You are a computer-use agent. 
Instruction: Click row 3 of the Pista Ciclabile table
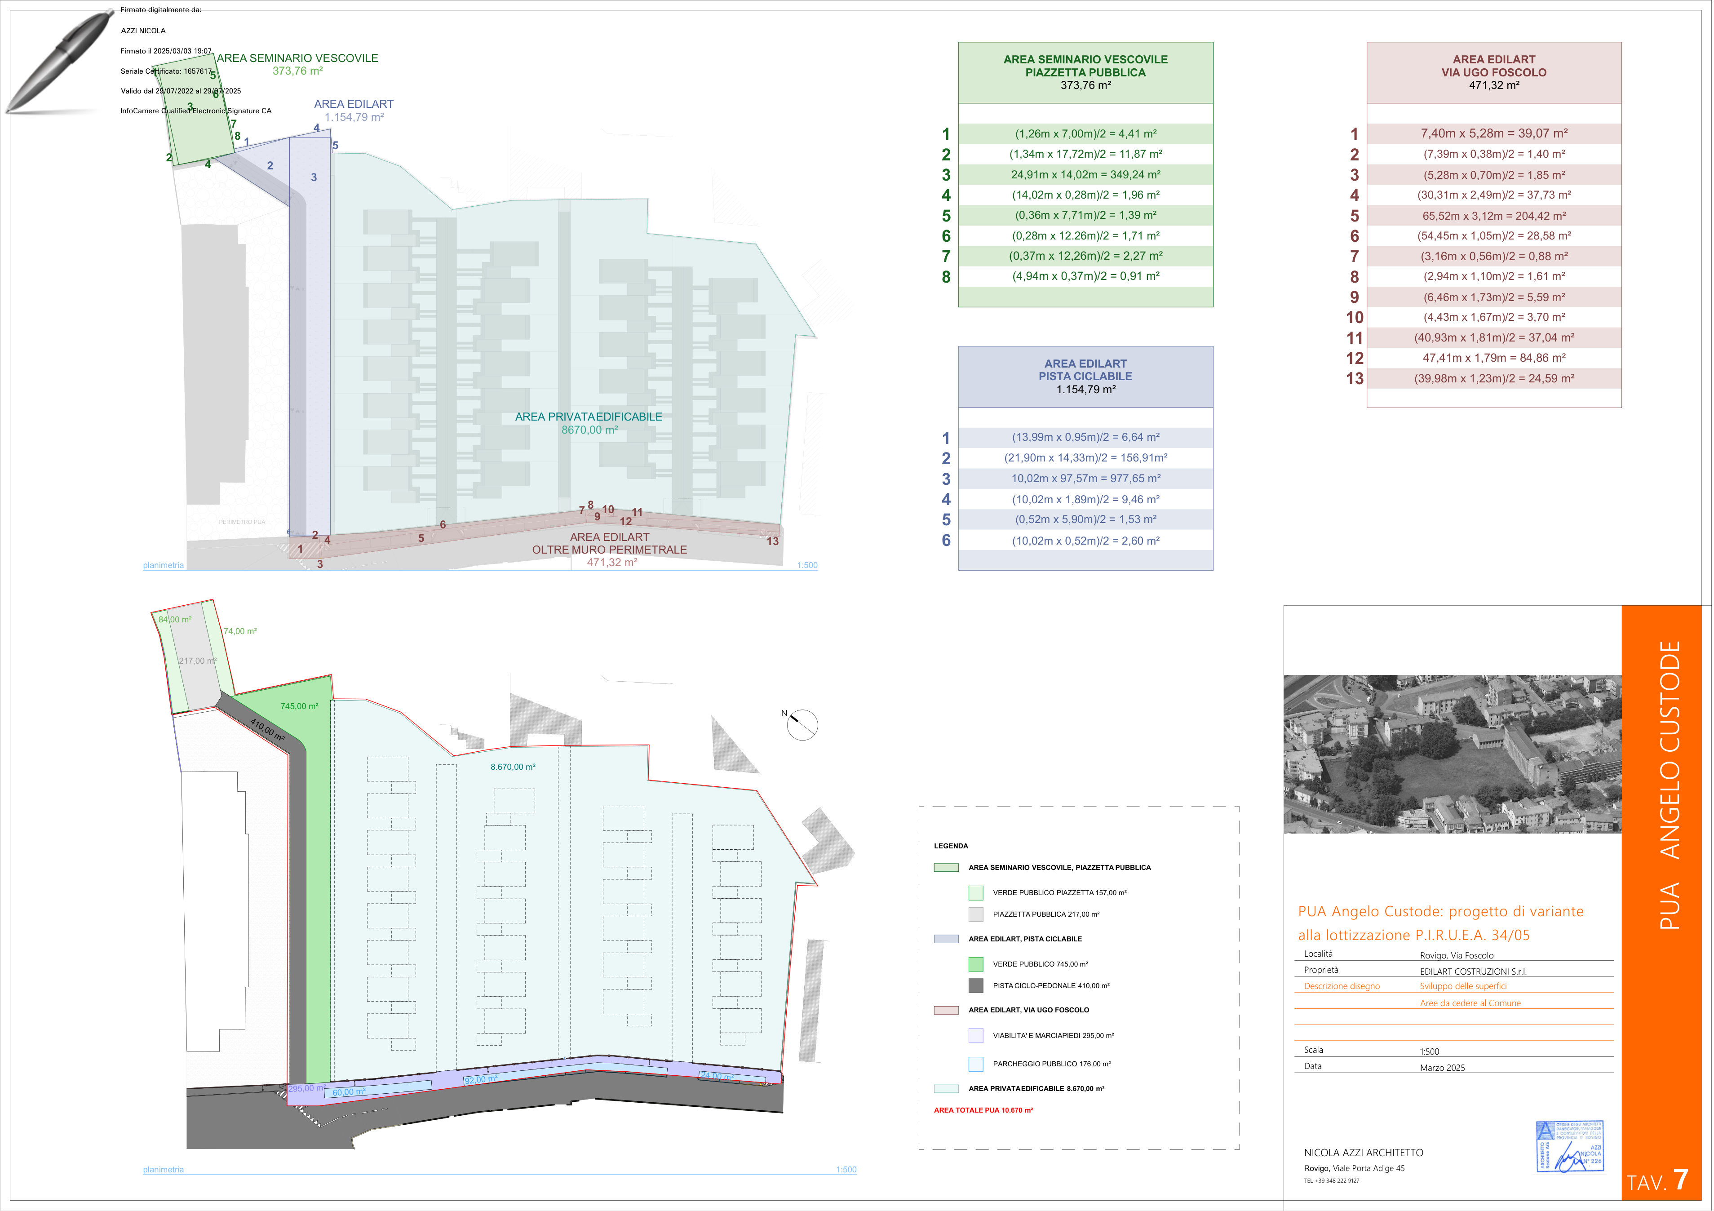(x=1085, y=479)
